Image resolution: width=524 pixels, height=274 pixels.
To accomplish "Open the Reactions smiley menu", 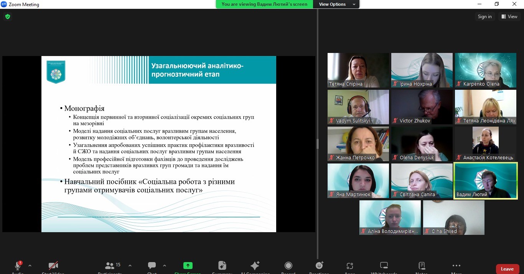I will tap(319, 266).
